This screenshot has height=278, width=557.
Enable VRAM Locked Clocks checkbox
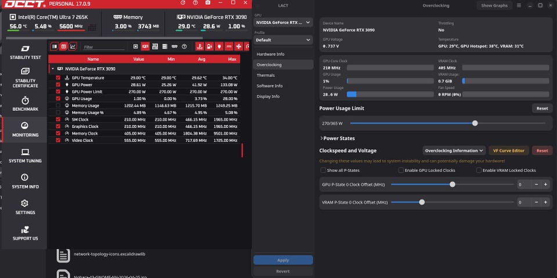(x=479, y=170)
